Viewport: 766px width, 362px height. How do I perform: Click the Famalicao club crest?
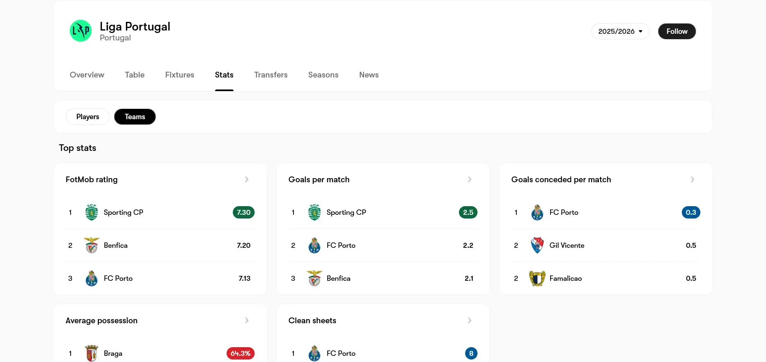[x=537, y=278]
